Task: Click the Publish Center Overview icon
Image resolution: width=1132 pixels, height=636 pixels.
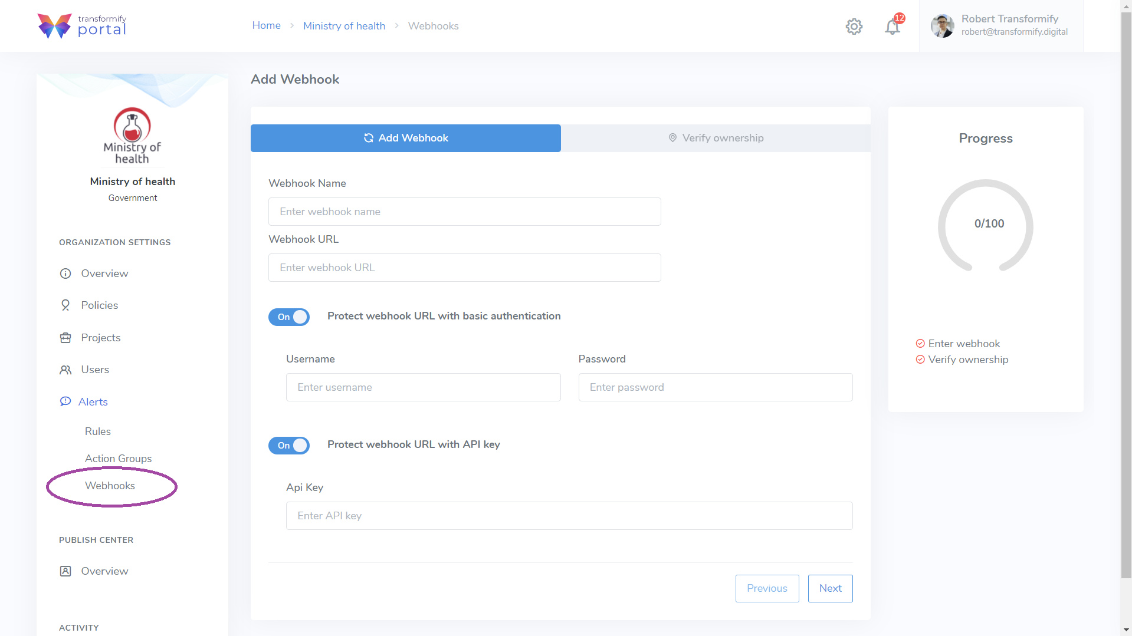Action: [65, 571]
